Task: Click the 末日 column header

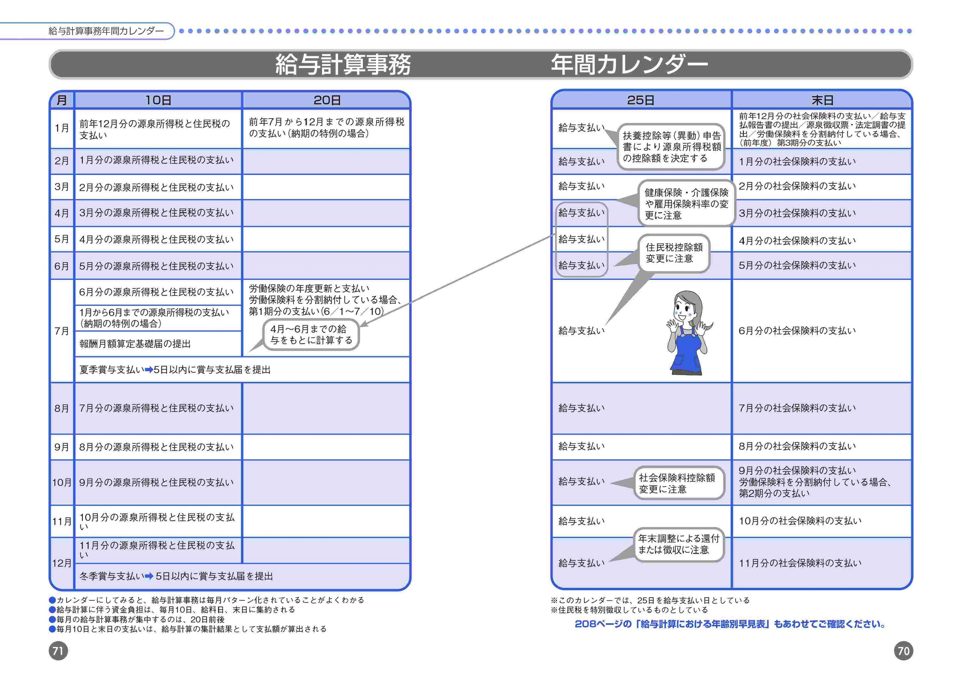Action: click(822, 100)
